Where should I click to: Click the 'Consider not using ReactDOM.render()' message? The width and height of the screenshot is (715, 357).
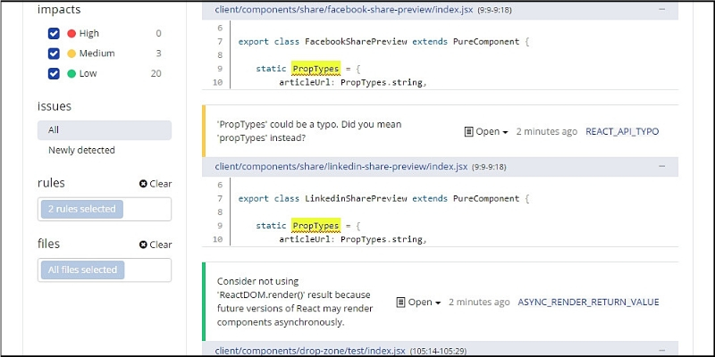coord(295,302)
